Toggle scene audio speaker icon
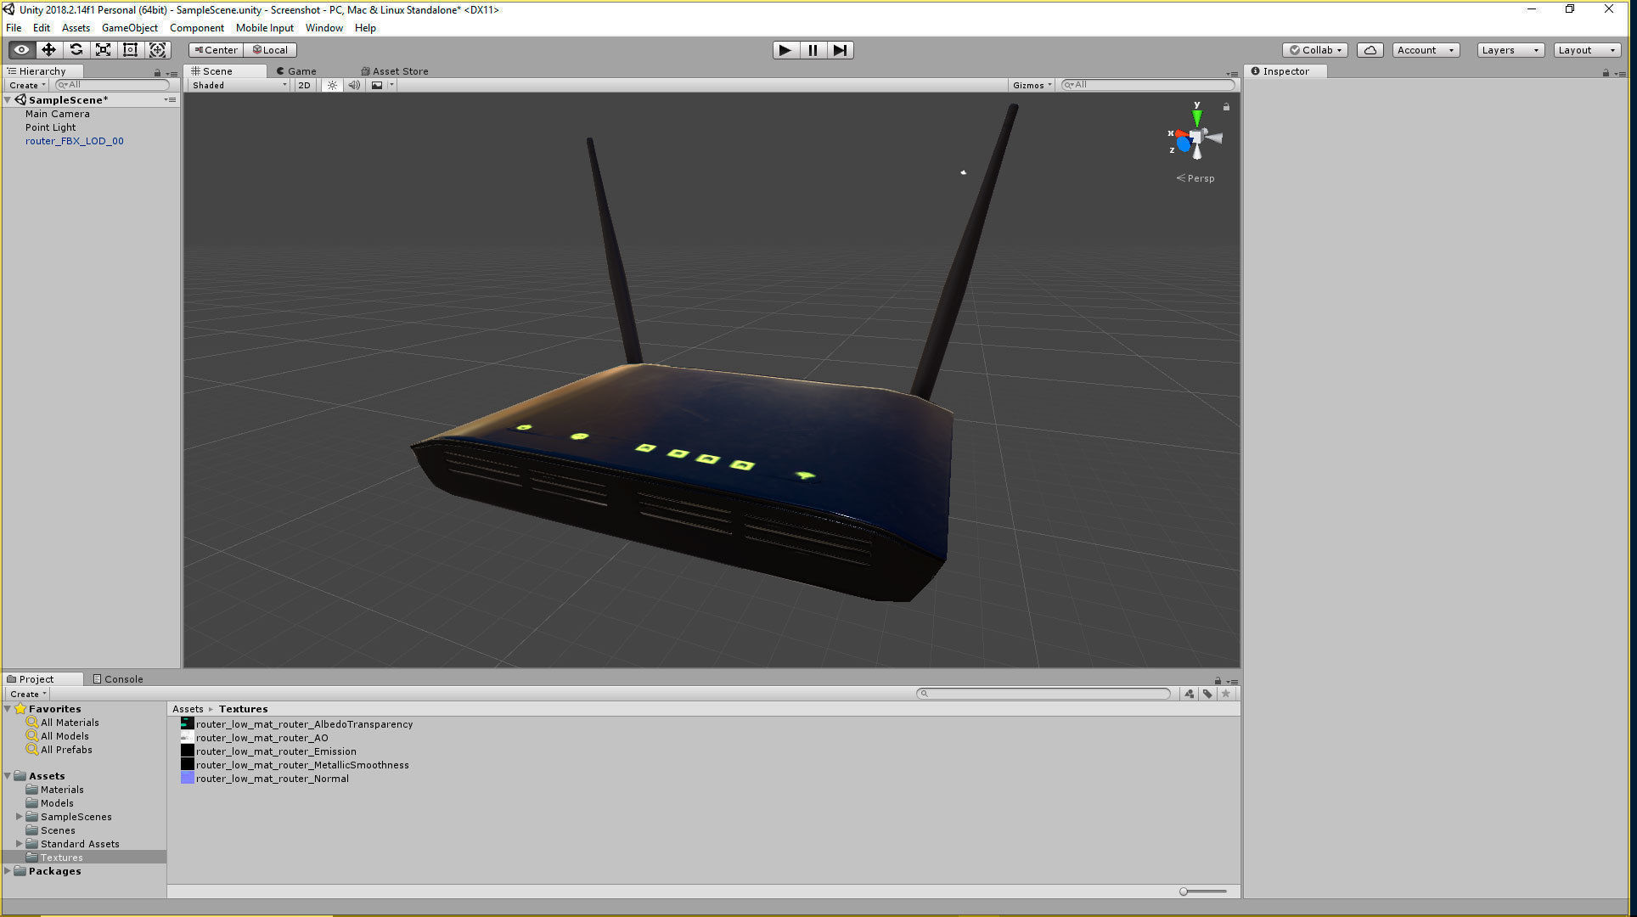Viewport: 1637px width, 917px height. click(x=354, y=85)
